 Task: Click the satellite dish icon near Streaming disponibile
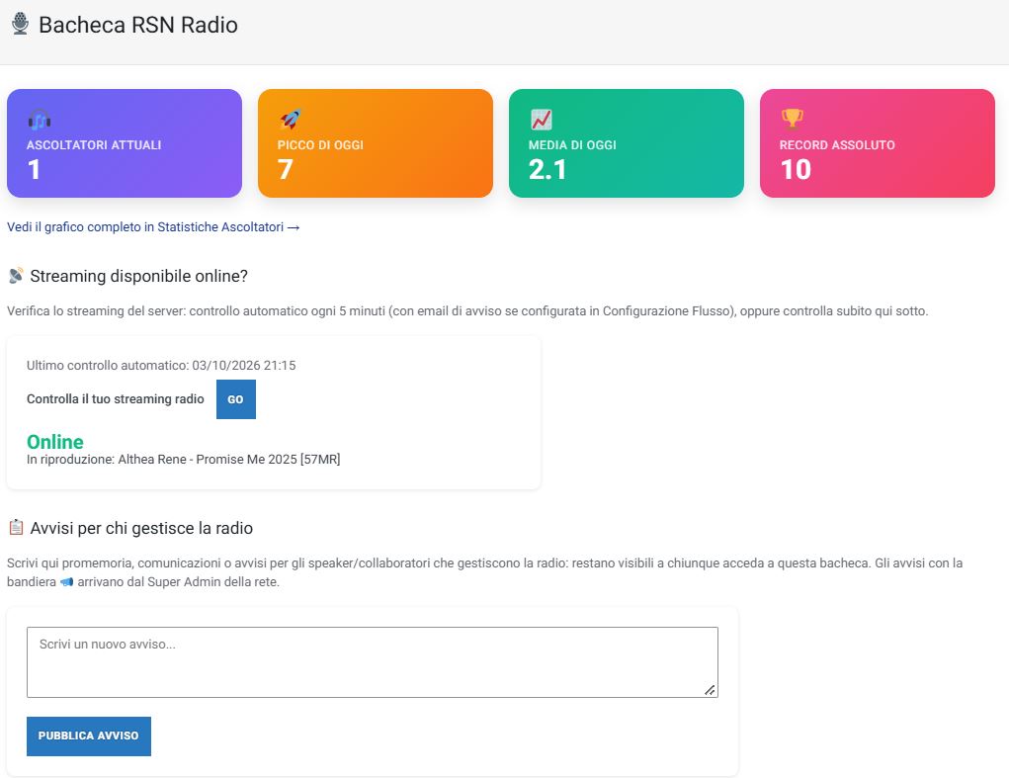16,276
